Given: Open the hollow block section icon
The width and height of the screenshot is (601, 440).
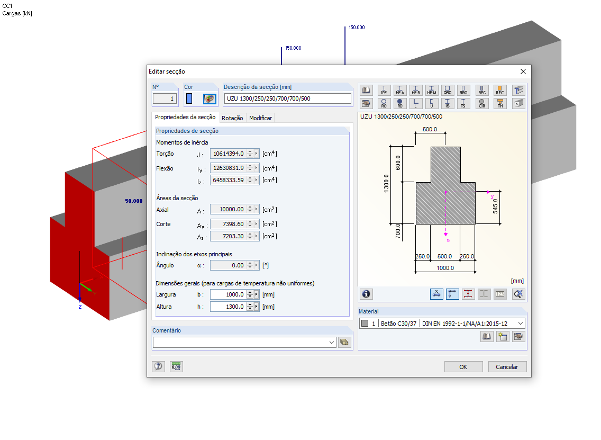Looking at the screenshot, I should tap(518, 104).
